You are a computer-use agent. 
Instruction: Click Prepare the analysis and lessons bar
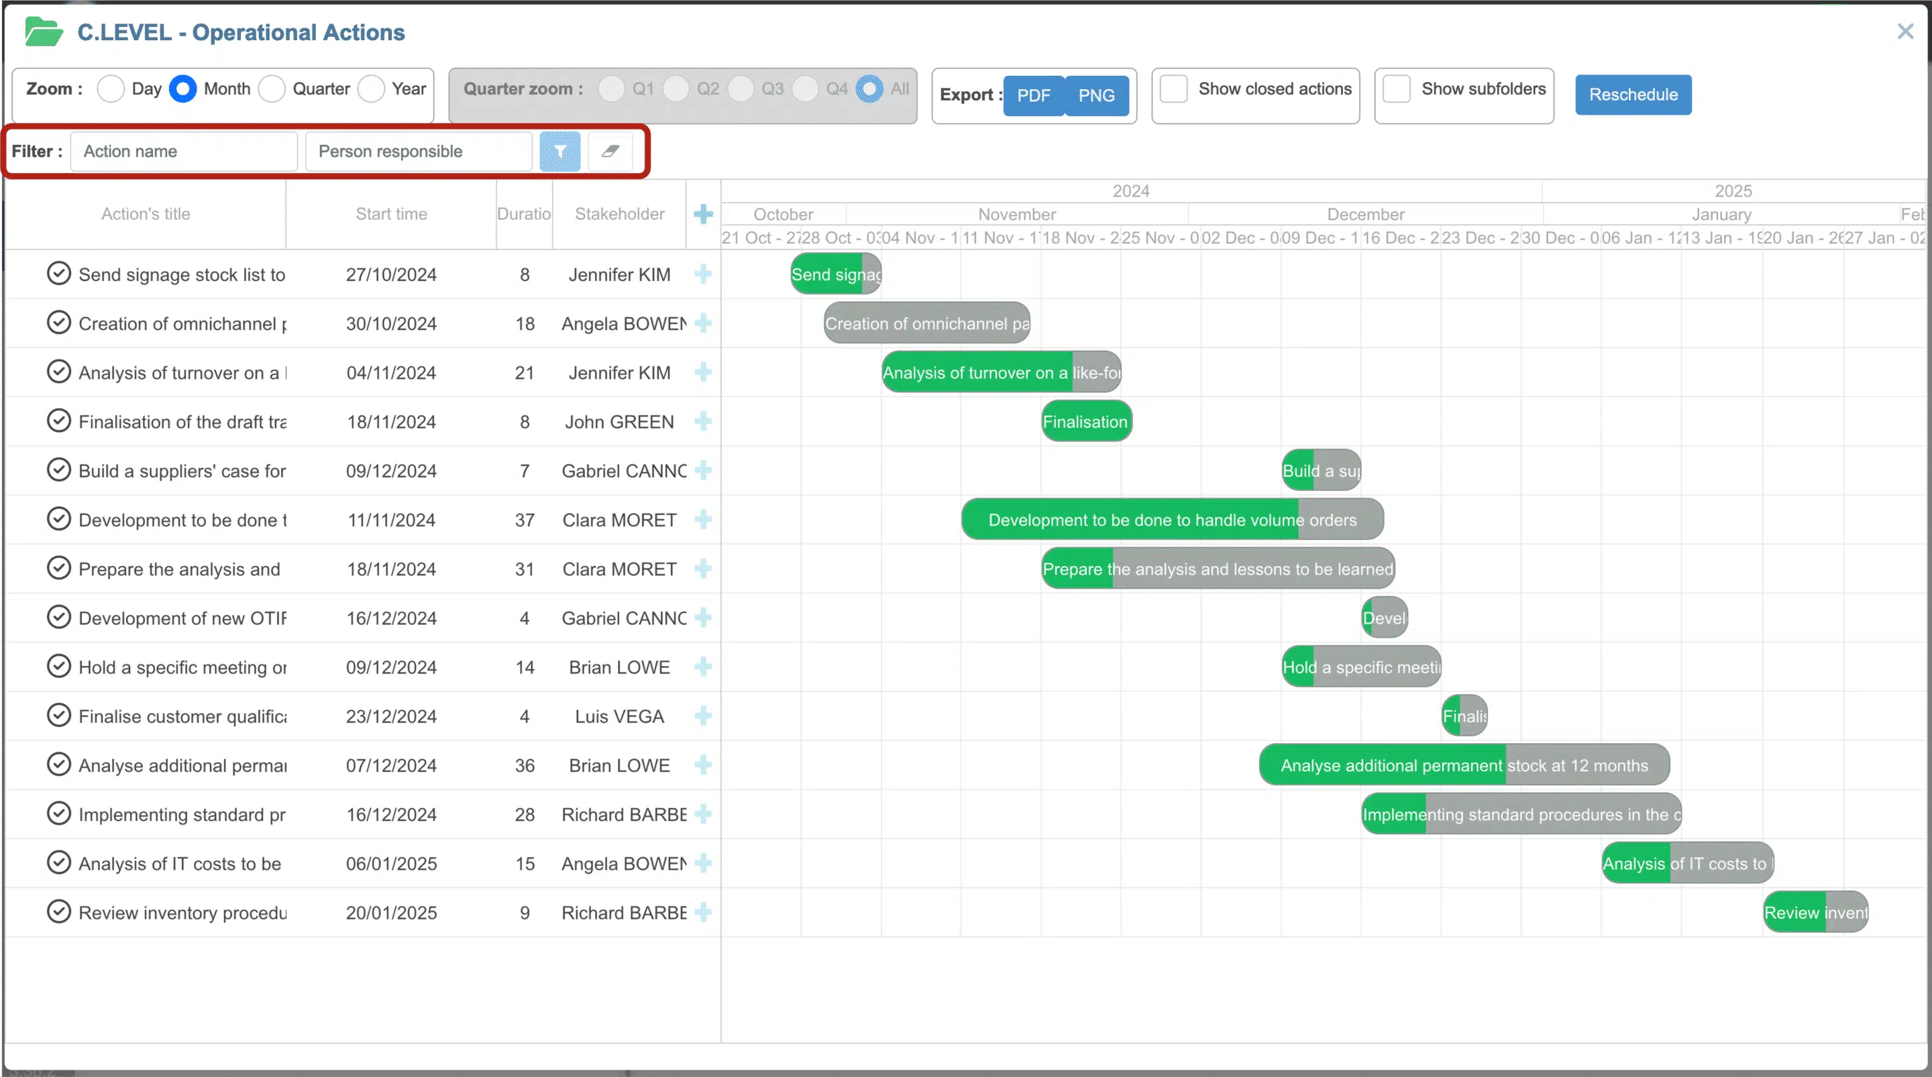point(1218,569)
